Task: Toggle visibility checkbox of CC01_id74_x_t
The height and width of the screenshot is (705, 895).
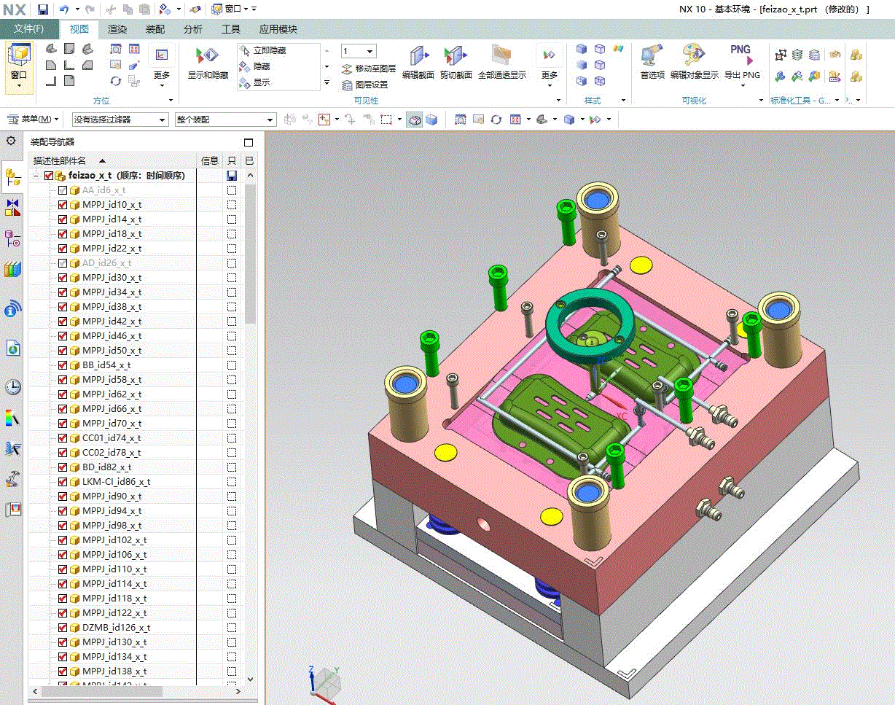Action: [x=63, y=438]
